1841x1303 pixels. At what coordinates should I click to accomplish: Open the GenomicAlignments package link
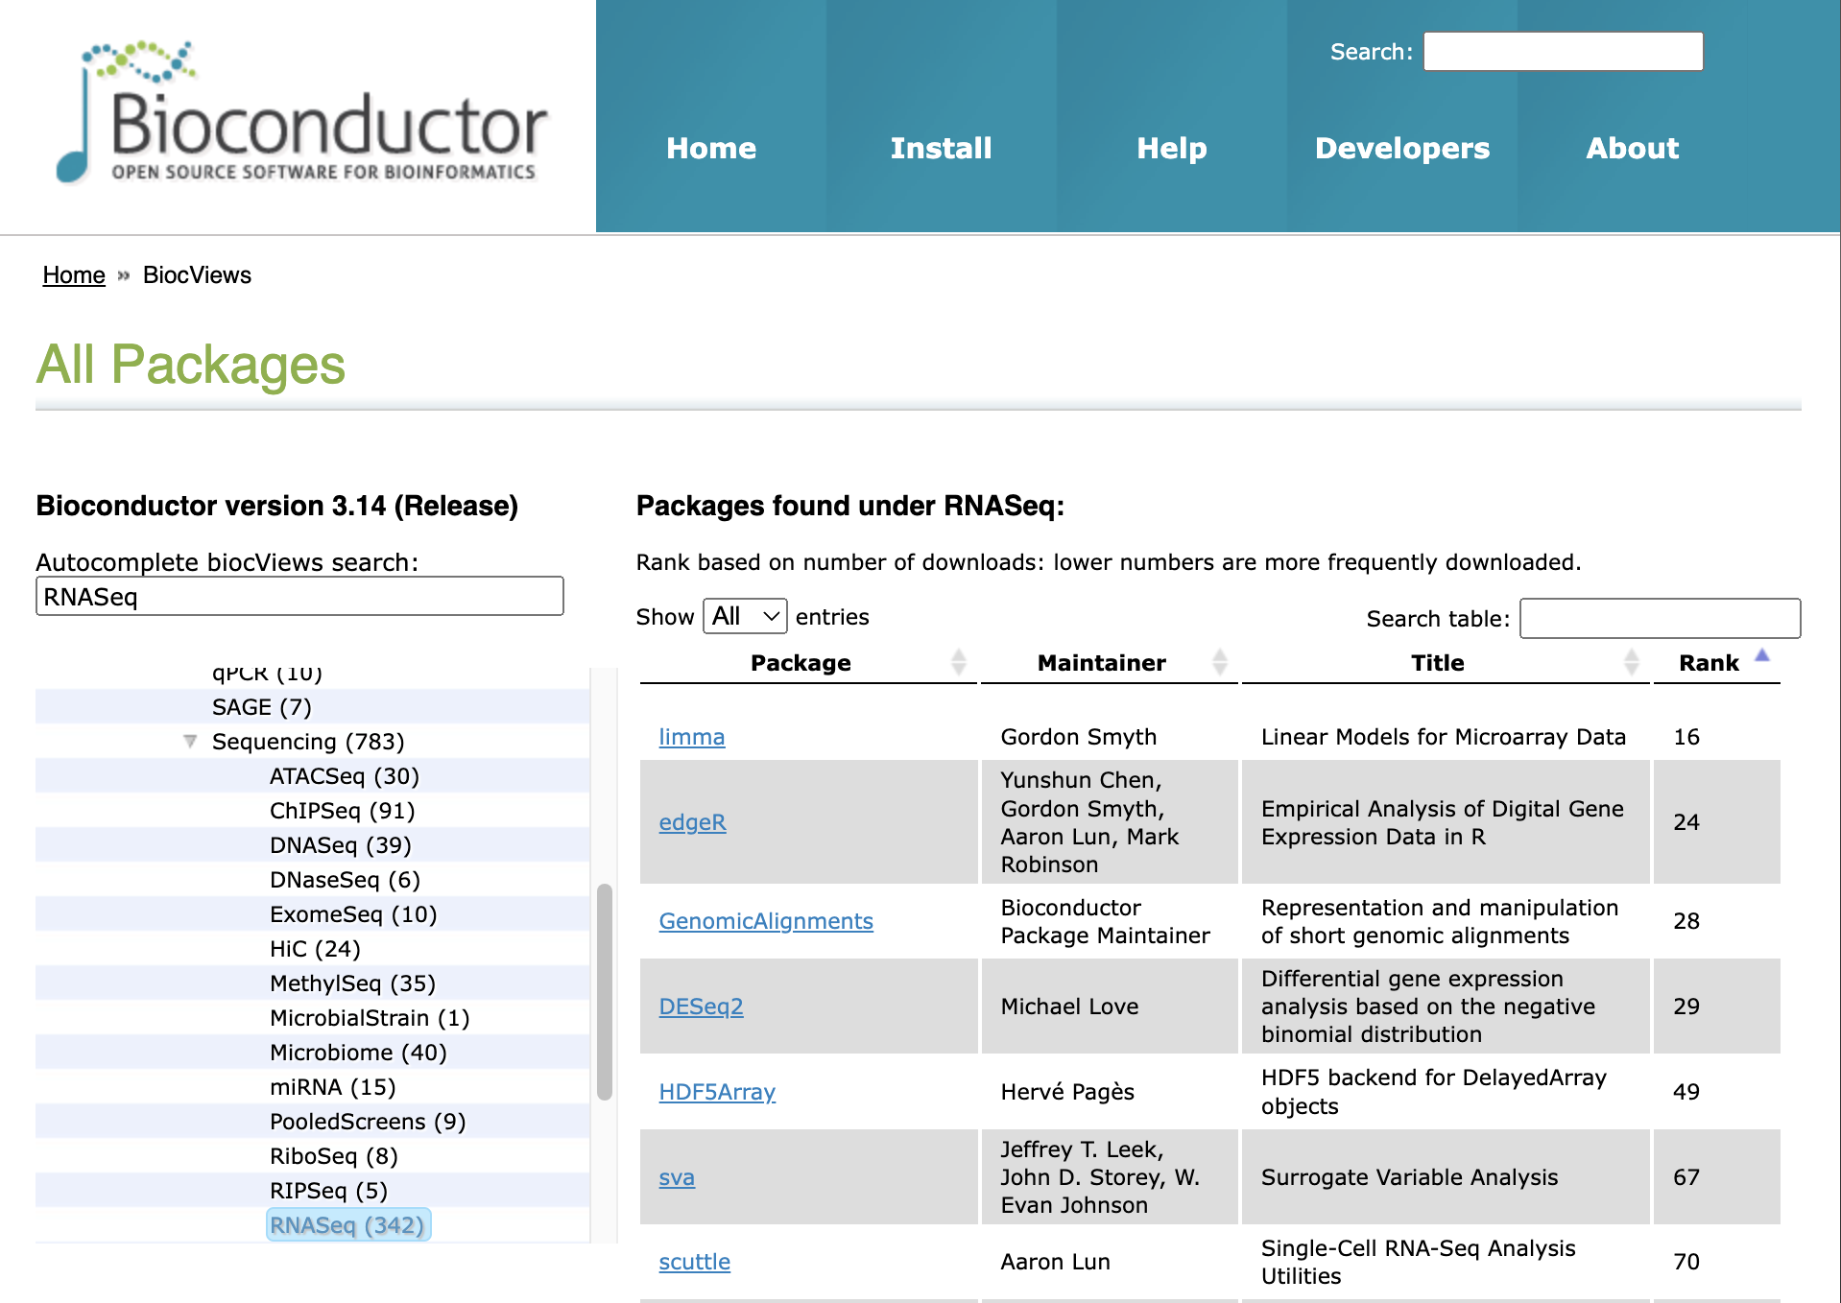click(x=765, y=921)
